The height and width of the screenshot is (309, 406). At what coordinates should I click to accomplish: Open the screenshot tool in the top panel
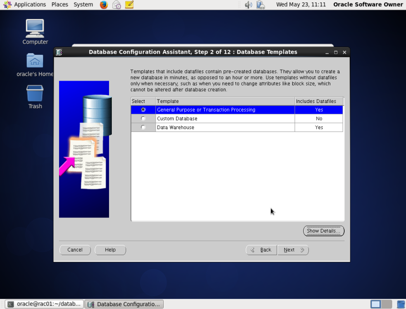pyautogui.click(x=116, y=5)
